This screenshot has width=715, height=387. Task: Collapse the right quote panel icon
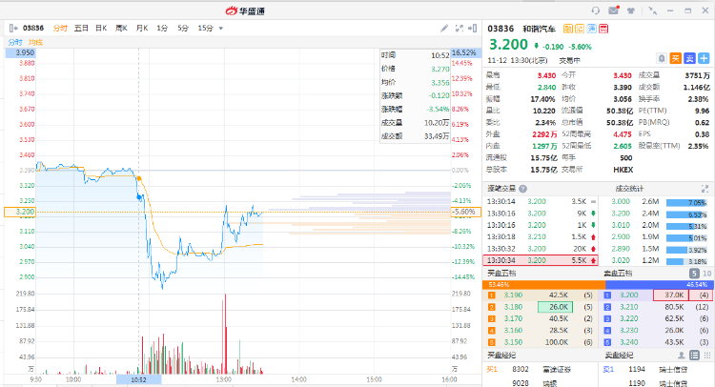point(473,29)
